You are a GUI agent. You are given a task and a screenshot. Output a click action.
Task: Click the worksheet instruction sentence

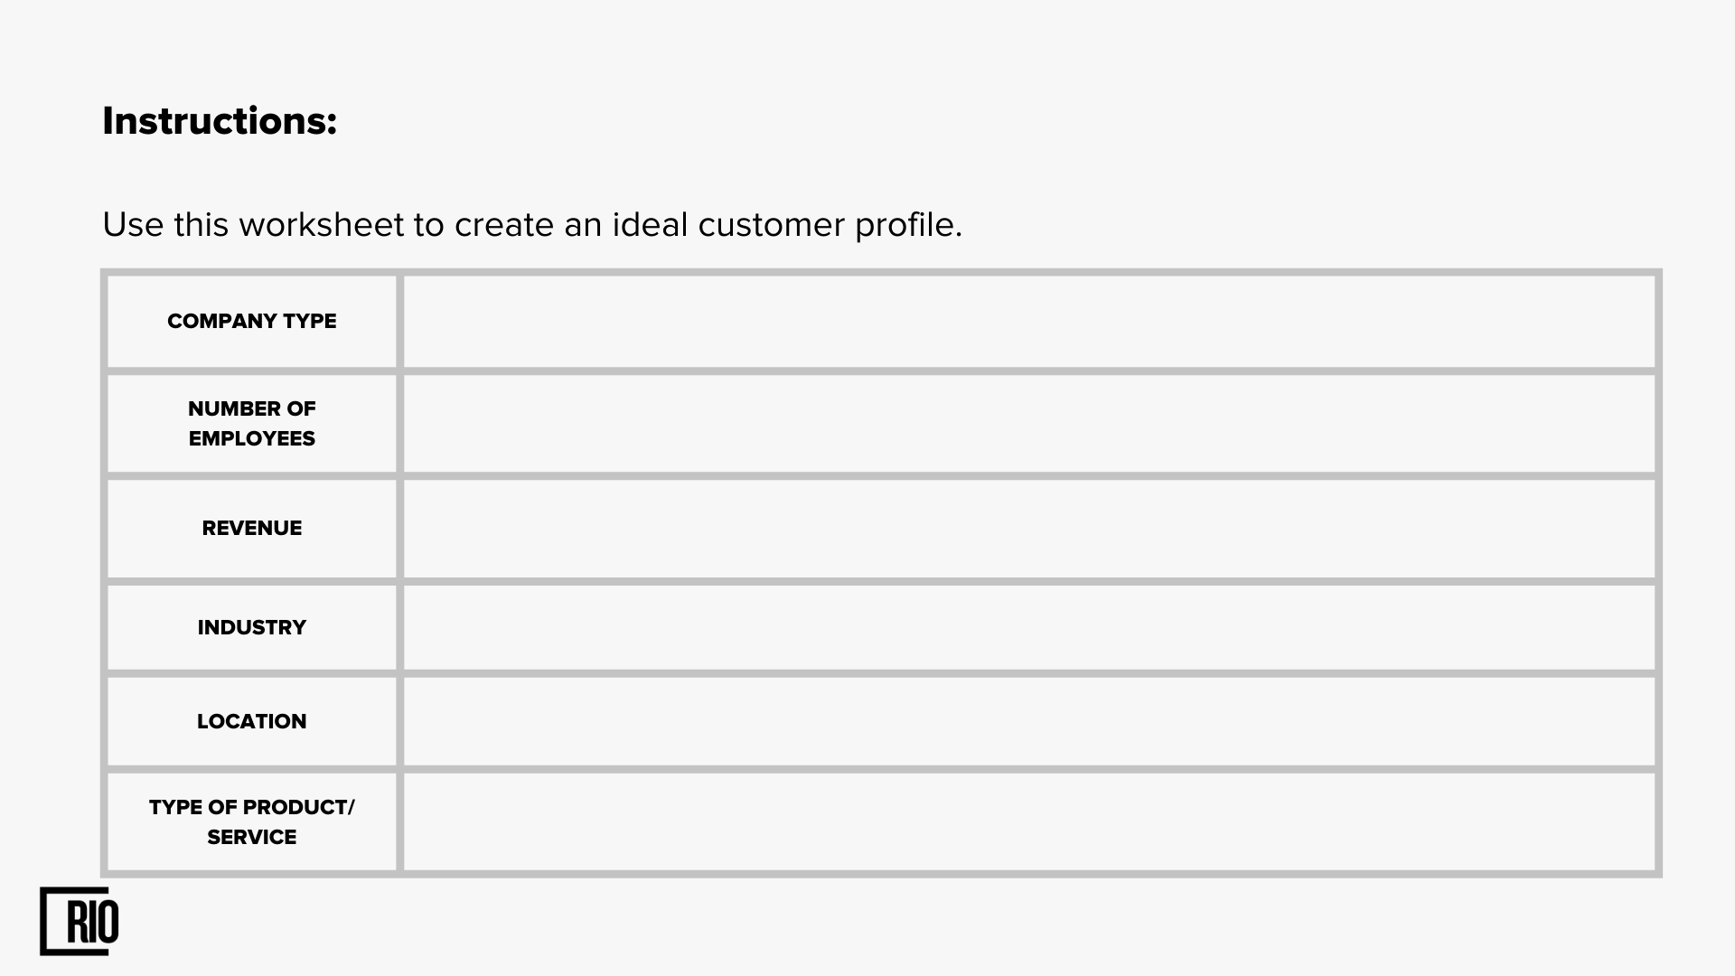[x=532, y=225]
